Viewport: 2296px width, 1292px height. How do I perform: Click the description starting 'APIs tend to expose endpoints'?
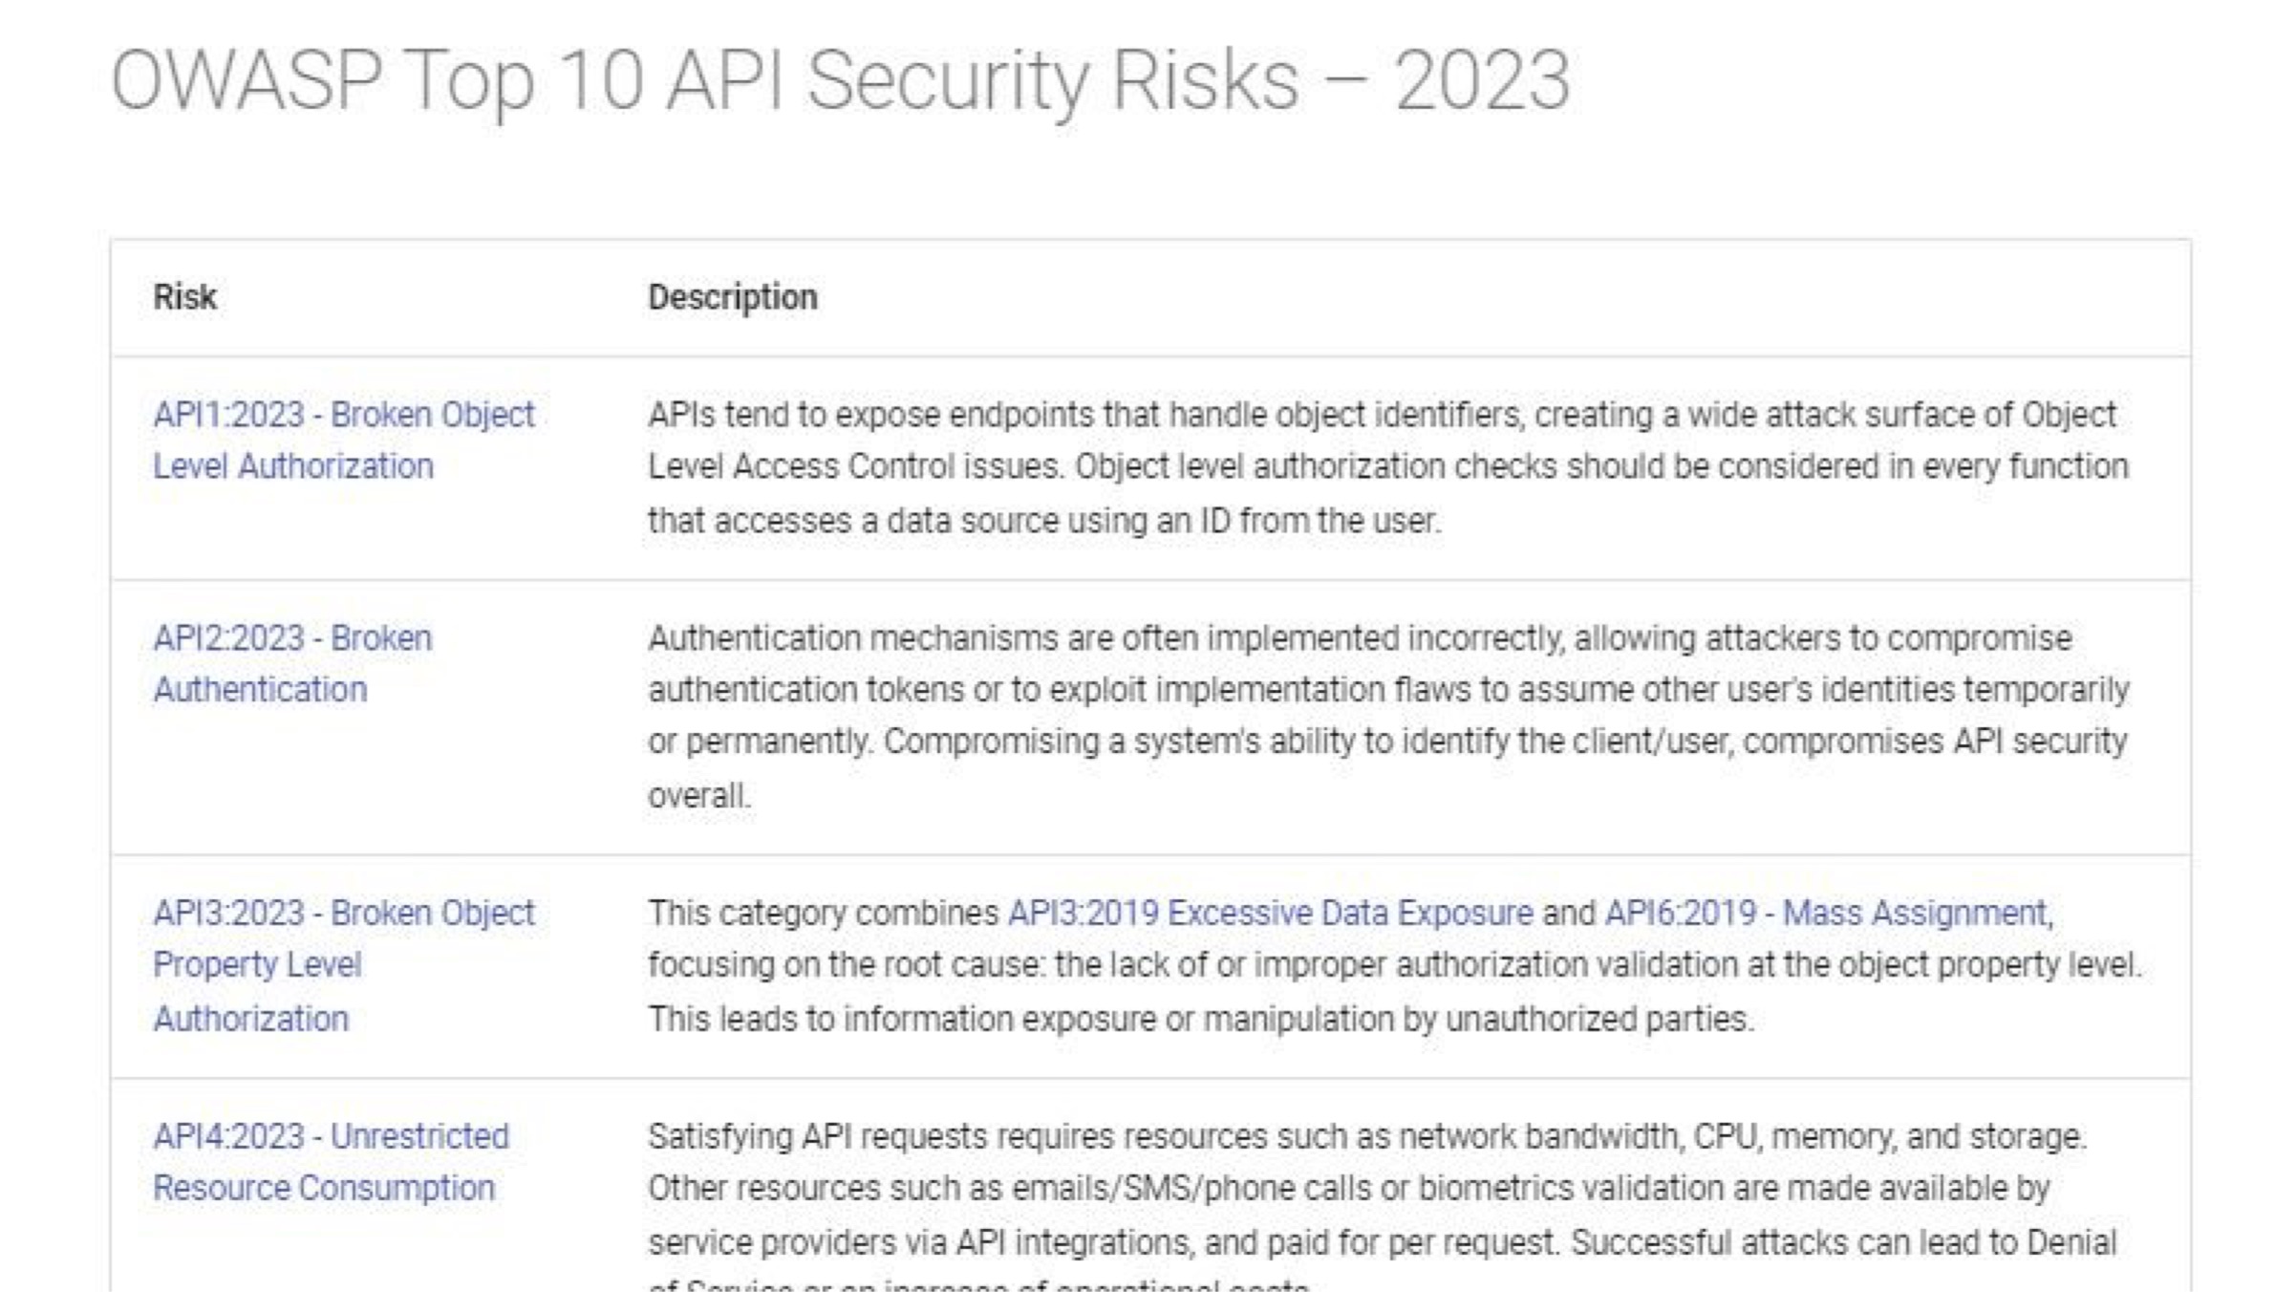(x=1388, y=467)
